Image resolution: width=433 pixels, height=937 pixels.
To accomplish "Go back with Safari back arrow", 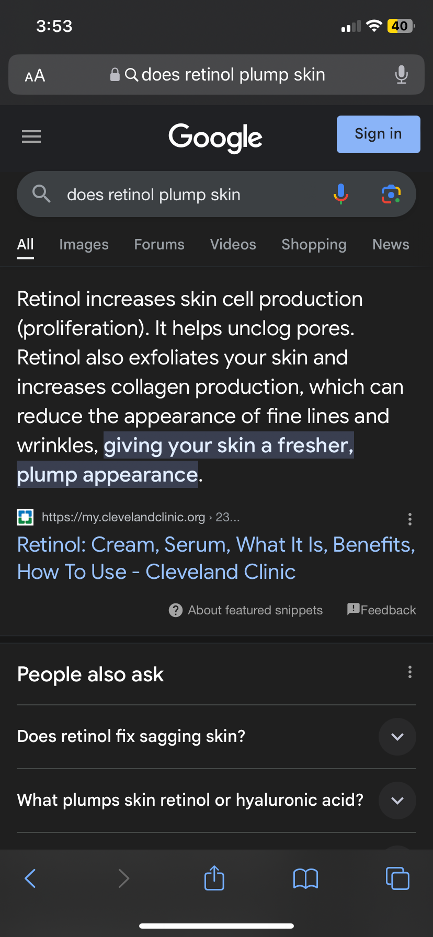I will coord(31,878).
